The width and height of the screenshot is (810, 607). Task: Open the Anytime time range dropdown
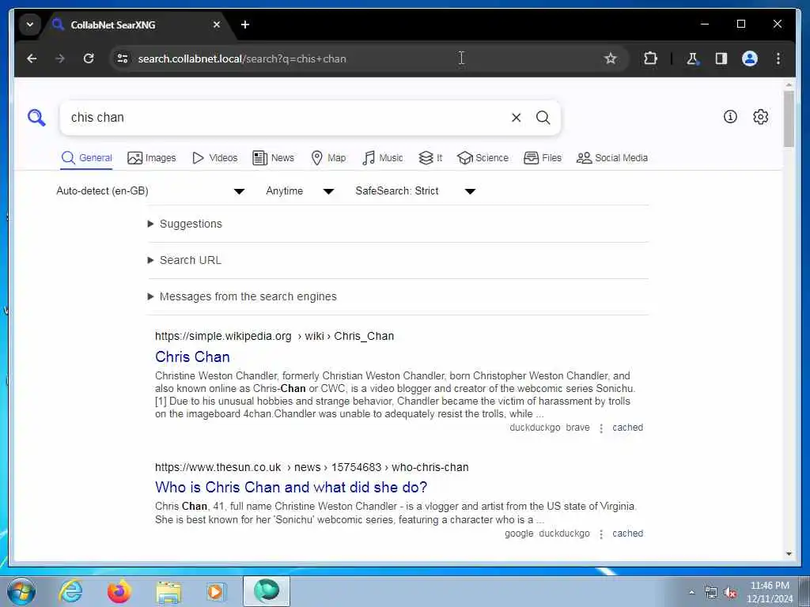[x=300, y=191]
